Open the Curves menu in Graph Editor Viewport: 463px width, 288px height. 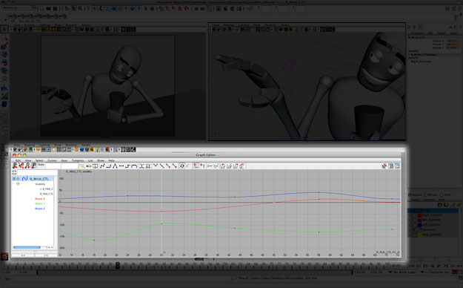pyautogui.click(x=52, y=160)
